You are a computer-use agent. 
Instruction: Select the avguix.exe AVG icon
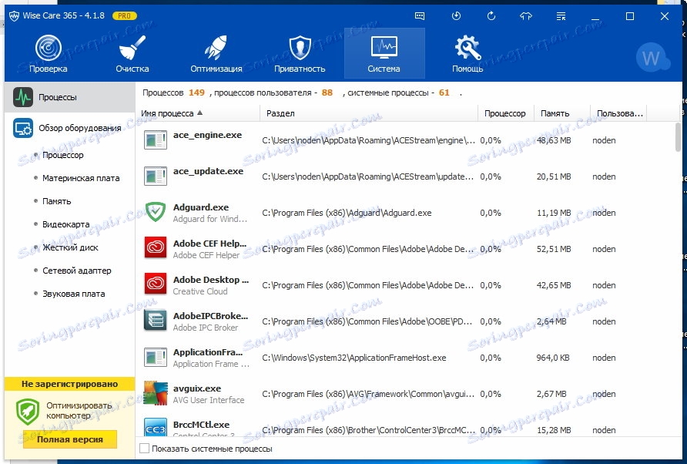coord(156,393)
